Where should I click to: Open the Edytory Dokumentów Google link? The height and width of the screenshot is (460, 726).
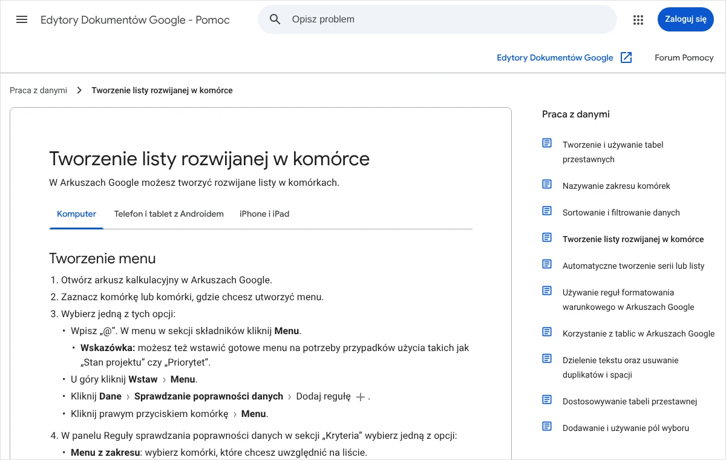click(x=555, y=57)
